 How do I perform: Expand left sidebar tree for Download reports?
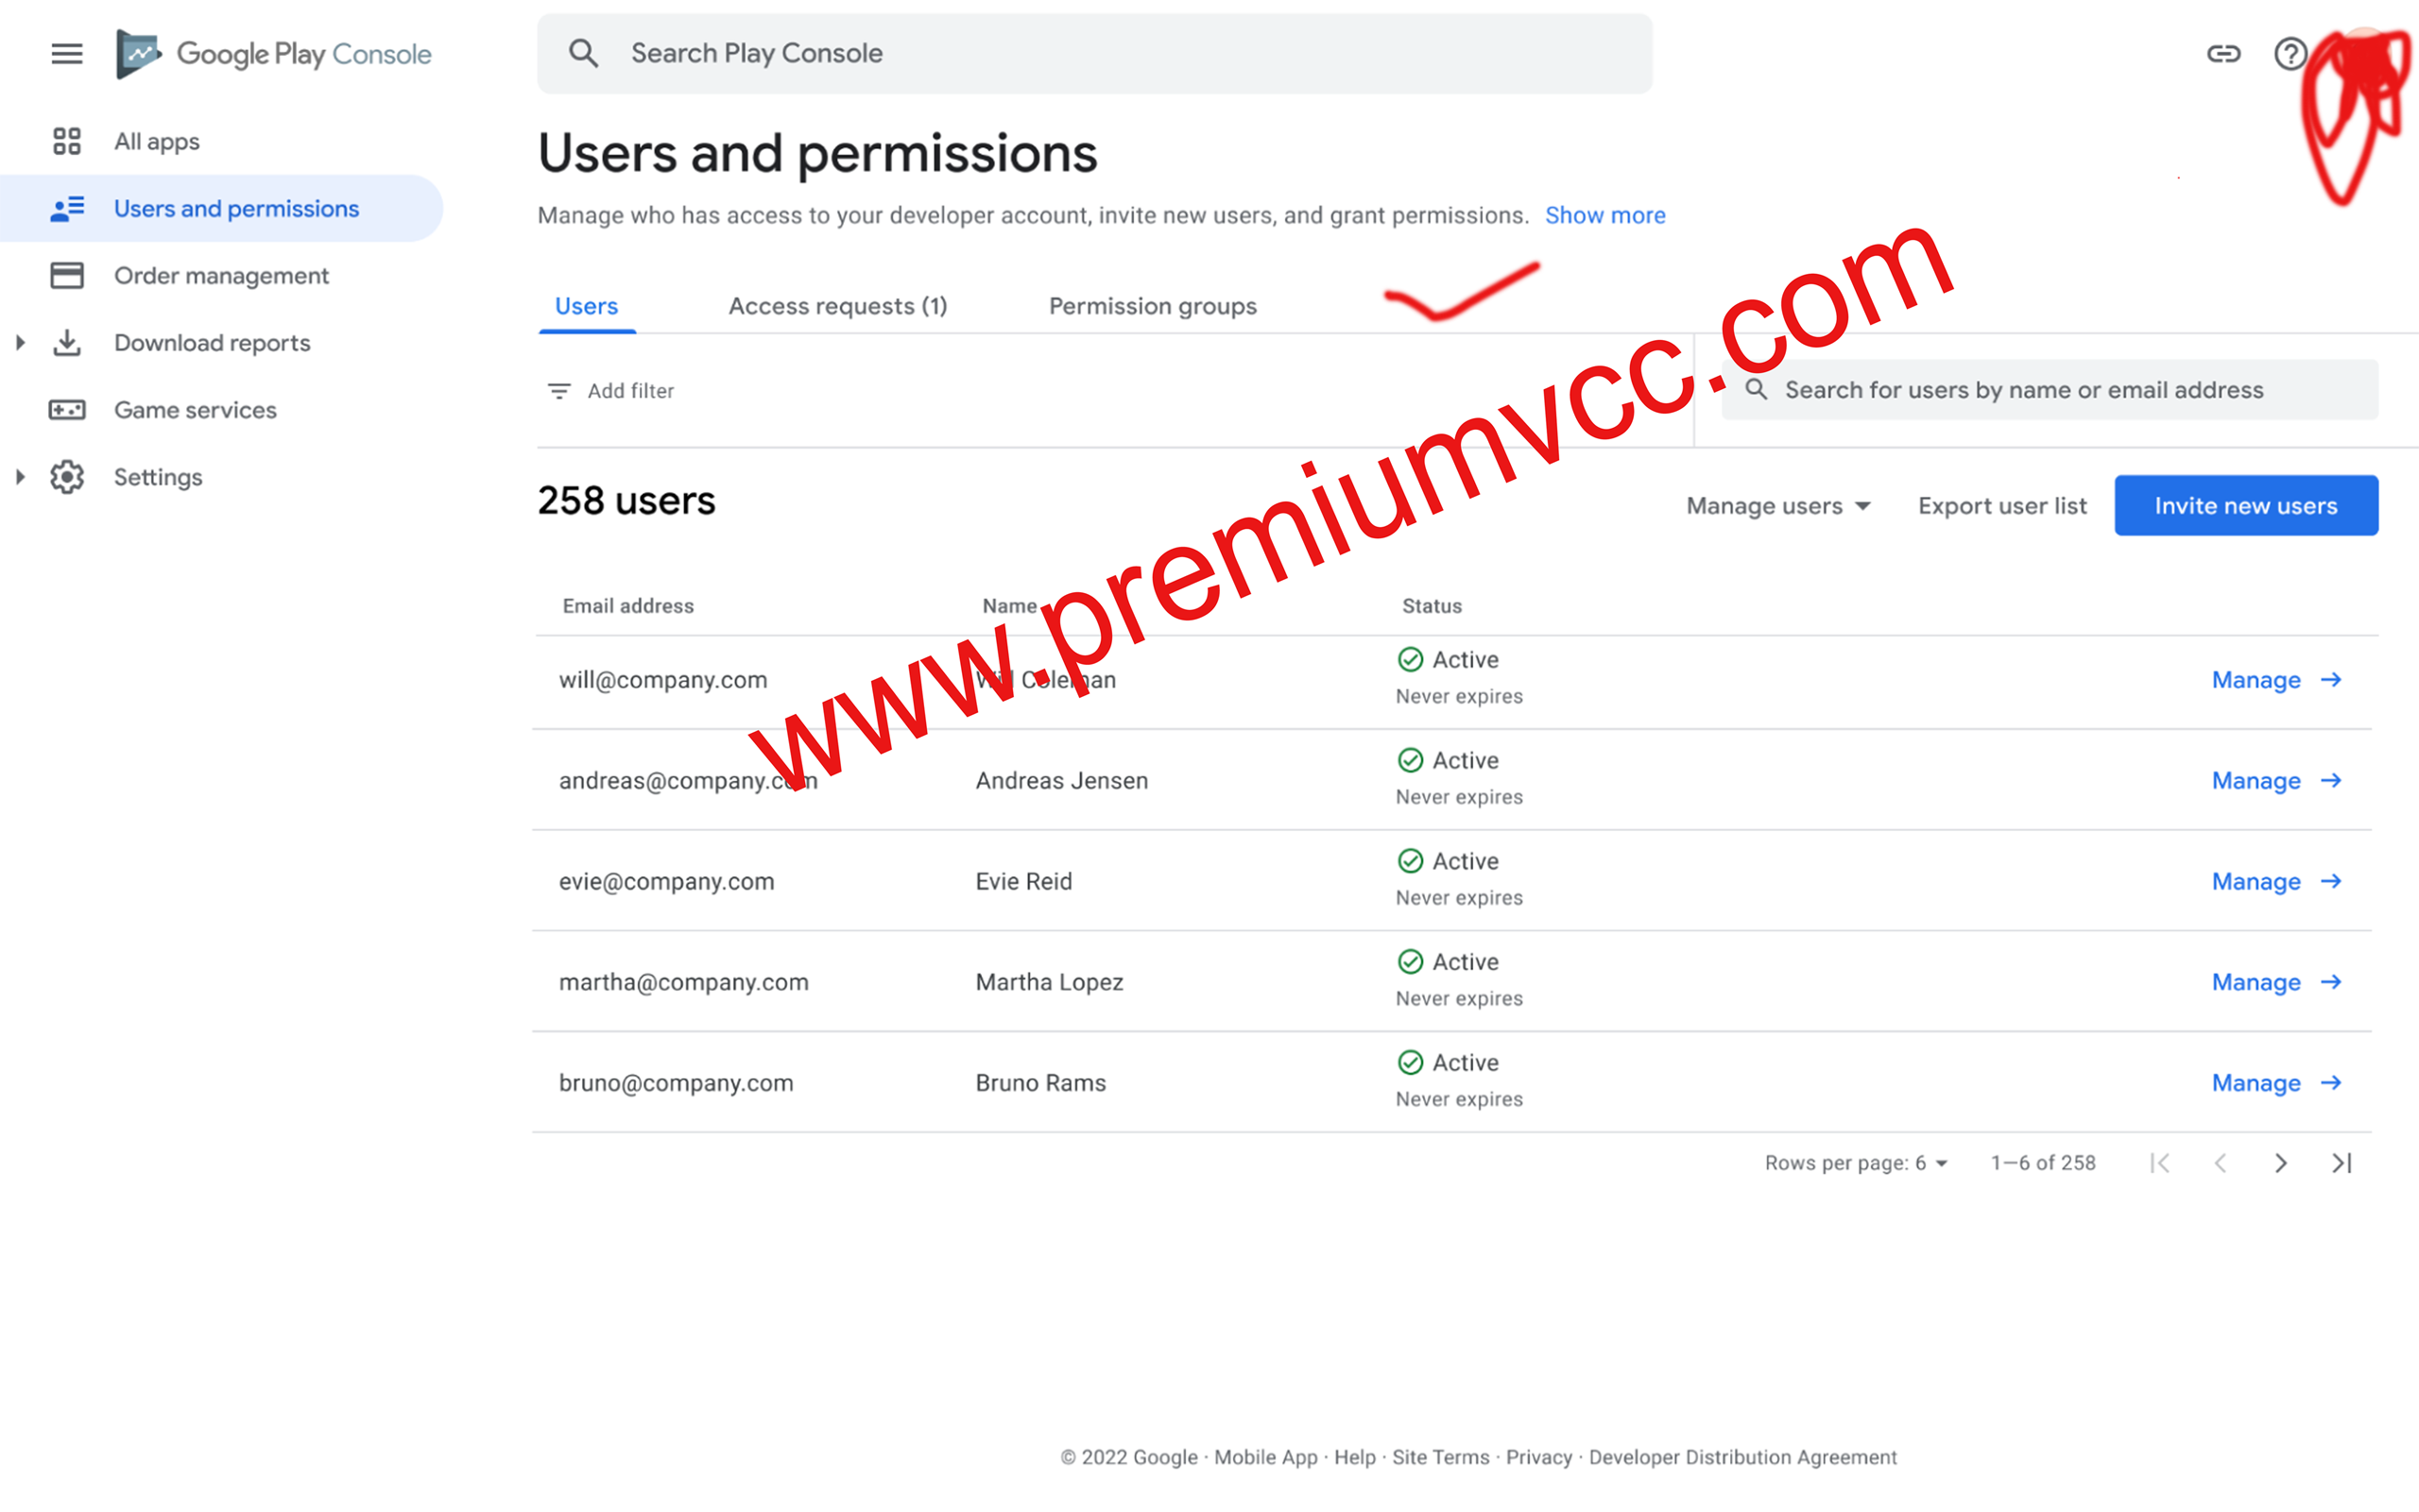click(17, 342)
